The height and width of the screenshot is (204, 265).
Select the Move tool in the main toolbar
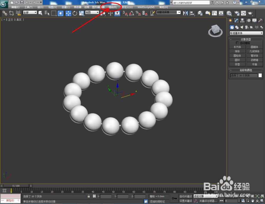click(69, 13)
